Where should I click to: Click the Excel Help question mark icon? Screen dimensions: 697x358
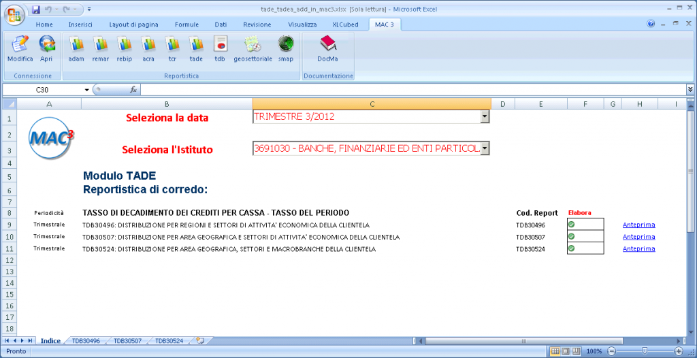tap(651, 24)
